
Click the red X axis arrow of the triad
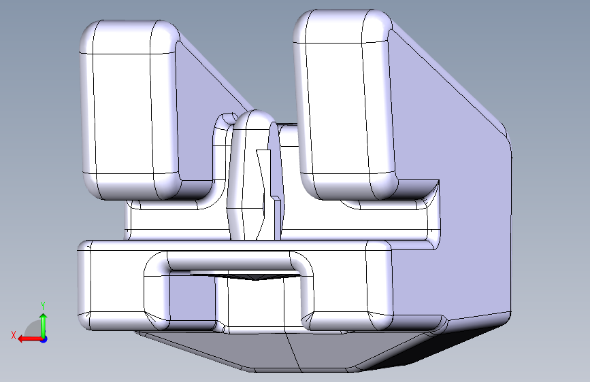point(29,339)
